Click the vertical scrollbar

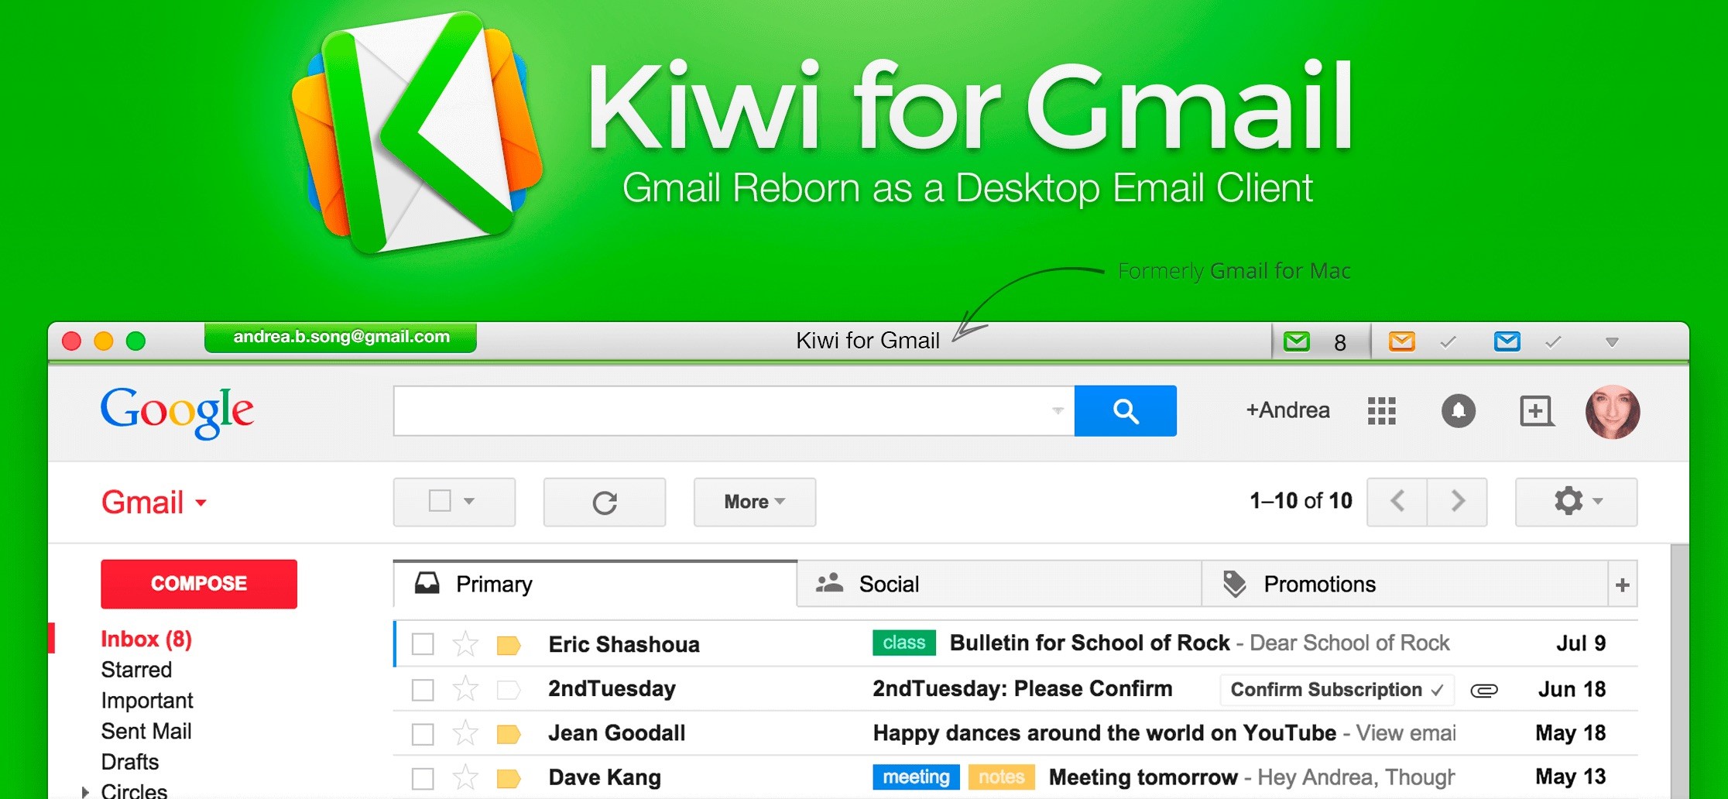pyautogui.click(x=1679, y=670)
